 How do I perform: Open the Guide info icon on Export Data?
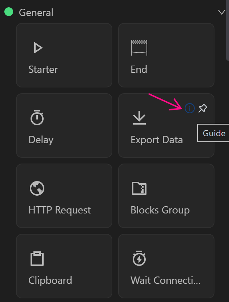190,108
